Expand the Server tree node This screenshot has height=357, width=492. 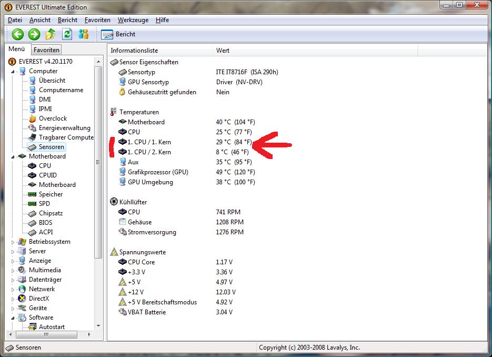[x=13, y=252]
